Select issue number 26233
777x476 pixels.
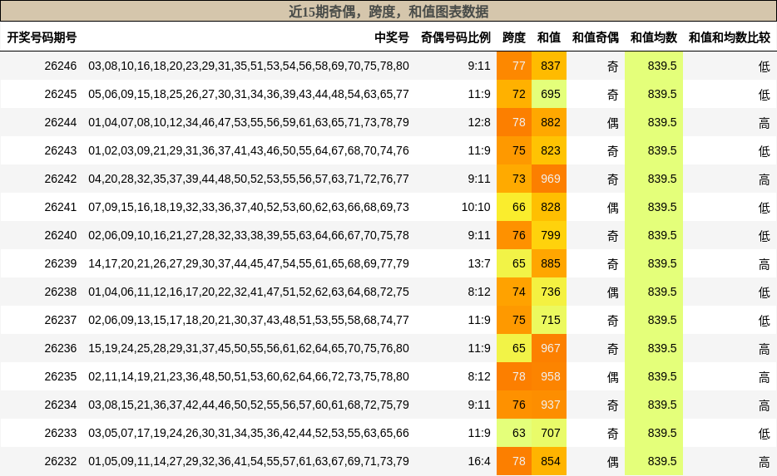61,433
